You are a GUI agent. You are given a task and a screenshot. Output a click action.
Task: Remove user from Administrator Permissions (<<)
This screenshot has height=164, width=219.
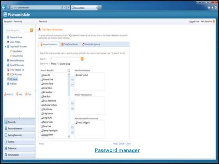[x=72, y=132]
